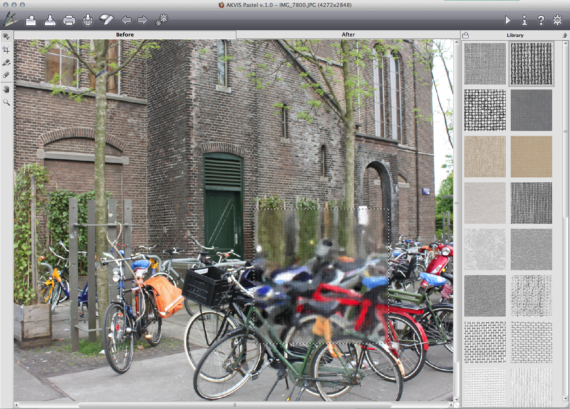Save the image with the download-tray icon
Image resolution: width=570 pixels, height=409 pixels.
(50, 20)
